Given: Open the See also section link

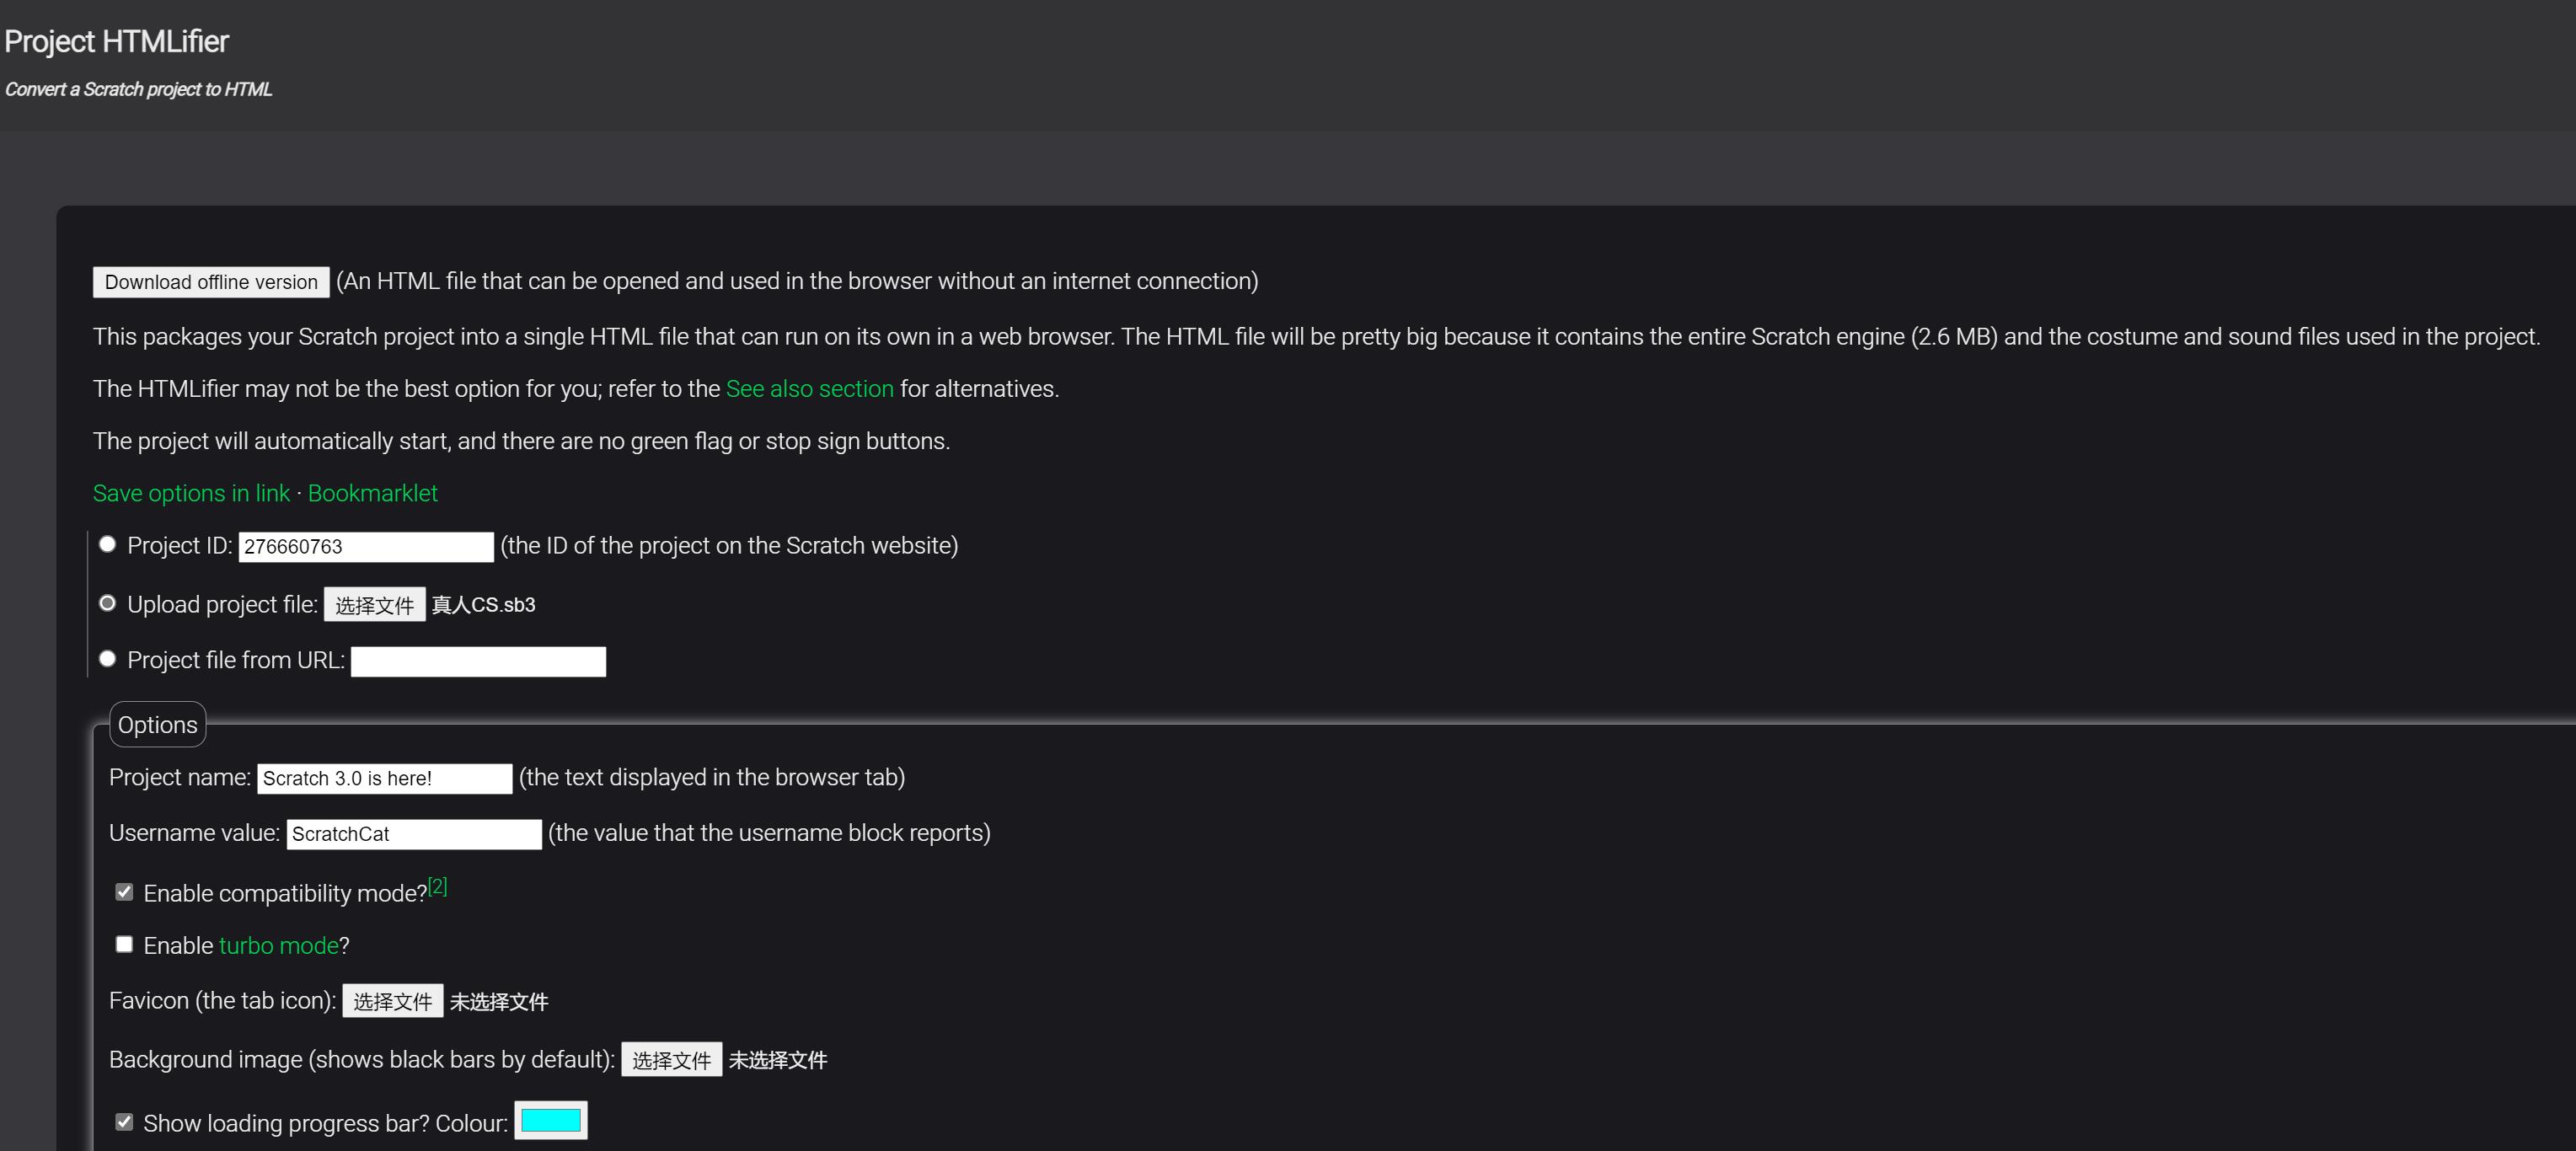Looking at the screenshot, I should click(x=809, y=389).
